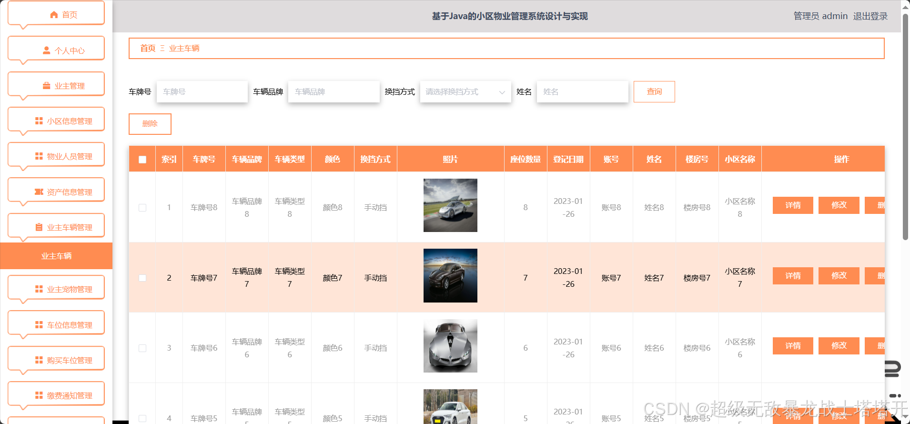Image resolution: width=910 pixels, height=424 pixels.
Task: Click the grid icon beside 物业人员管理
Action: [39, 156]
